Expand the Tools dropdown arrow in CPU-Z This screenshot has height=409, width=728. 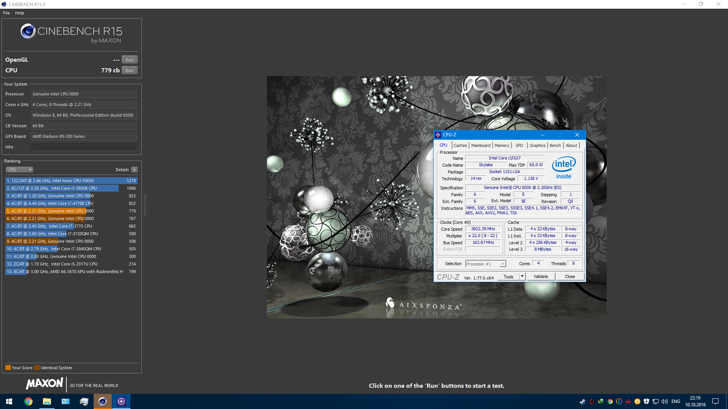(522, 276)
